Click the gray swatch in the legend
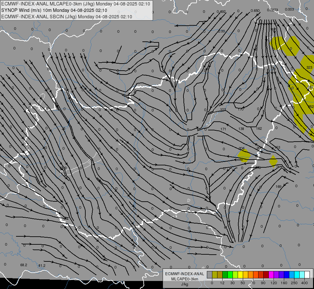Image resolution: width=314 pixels, height=289 pixels. (209, 275)
